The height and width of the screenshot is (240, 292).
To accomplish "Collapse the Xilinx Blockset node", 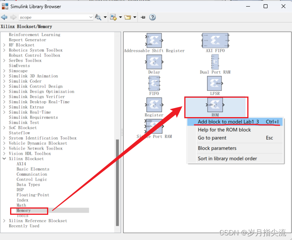I will [4, 159].
